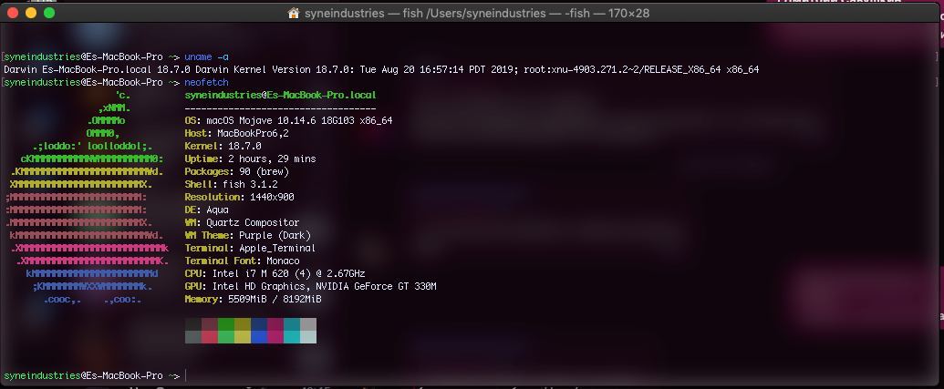Viewport: 944px width, 389px height.
Task: Click the 'WM Theme: Purple (Dark)' line
Action: pyautogui.click(x=248, y=235)
